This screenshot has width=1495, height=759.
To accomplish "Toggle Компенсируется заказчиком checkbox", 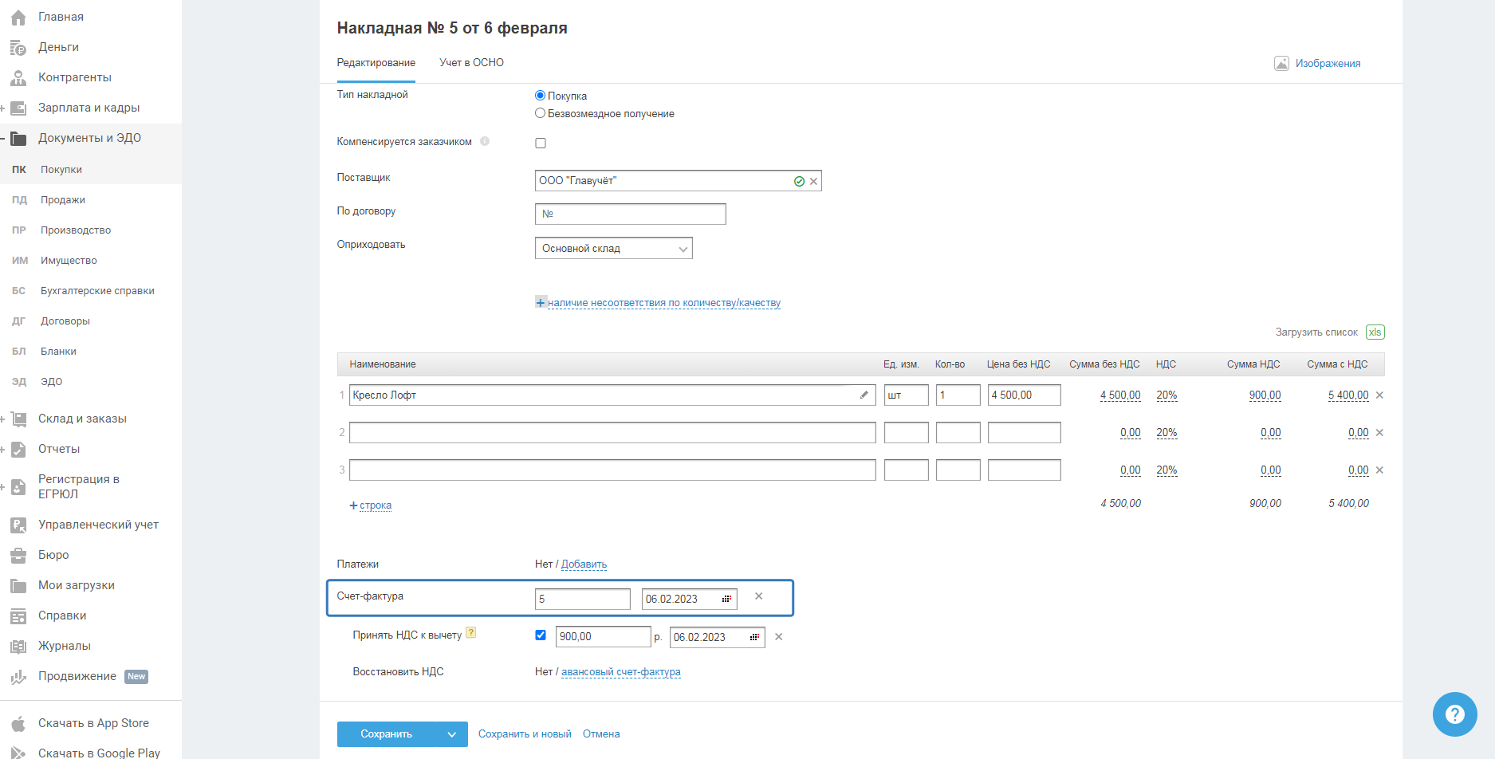I will click(541, 144).
